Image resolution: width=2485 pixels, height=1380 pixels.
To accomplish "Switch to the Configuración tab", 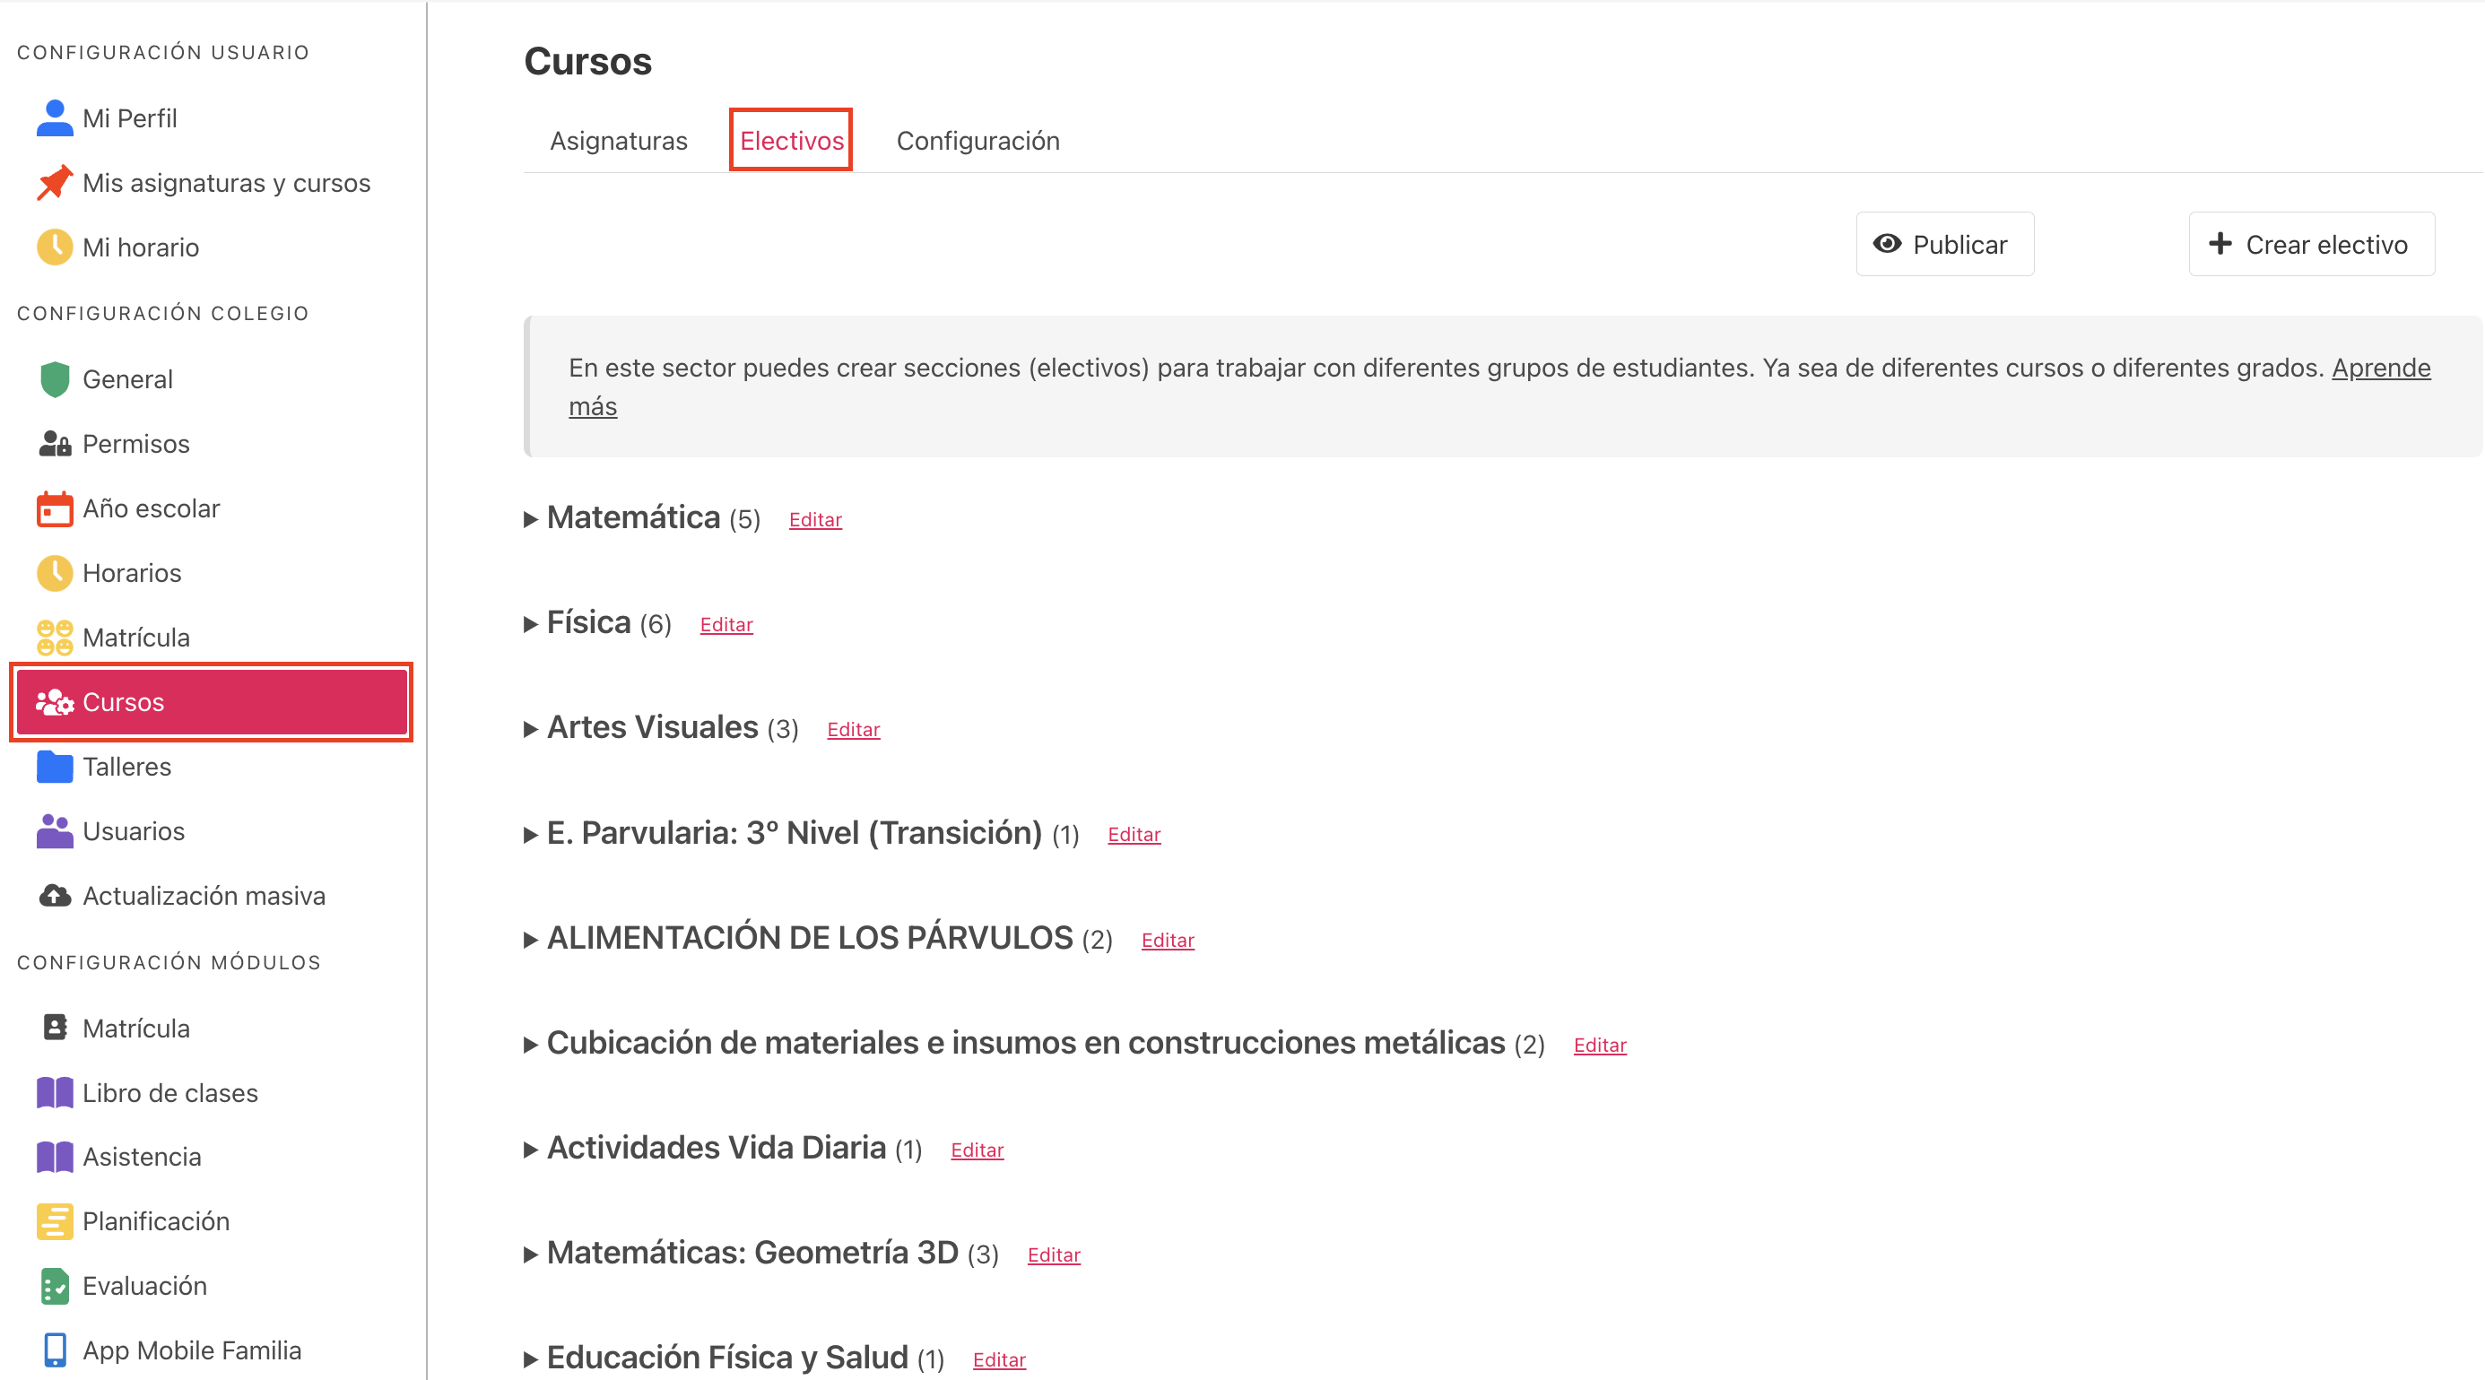I will pos(977,141).
